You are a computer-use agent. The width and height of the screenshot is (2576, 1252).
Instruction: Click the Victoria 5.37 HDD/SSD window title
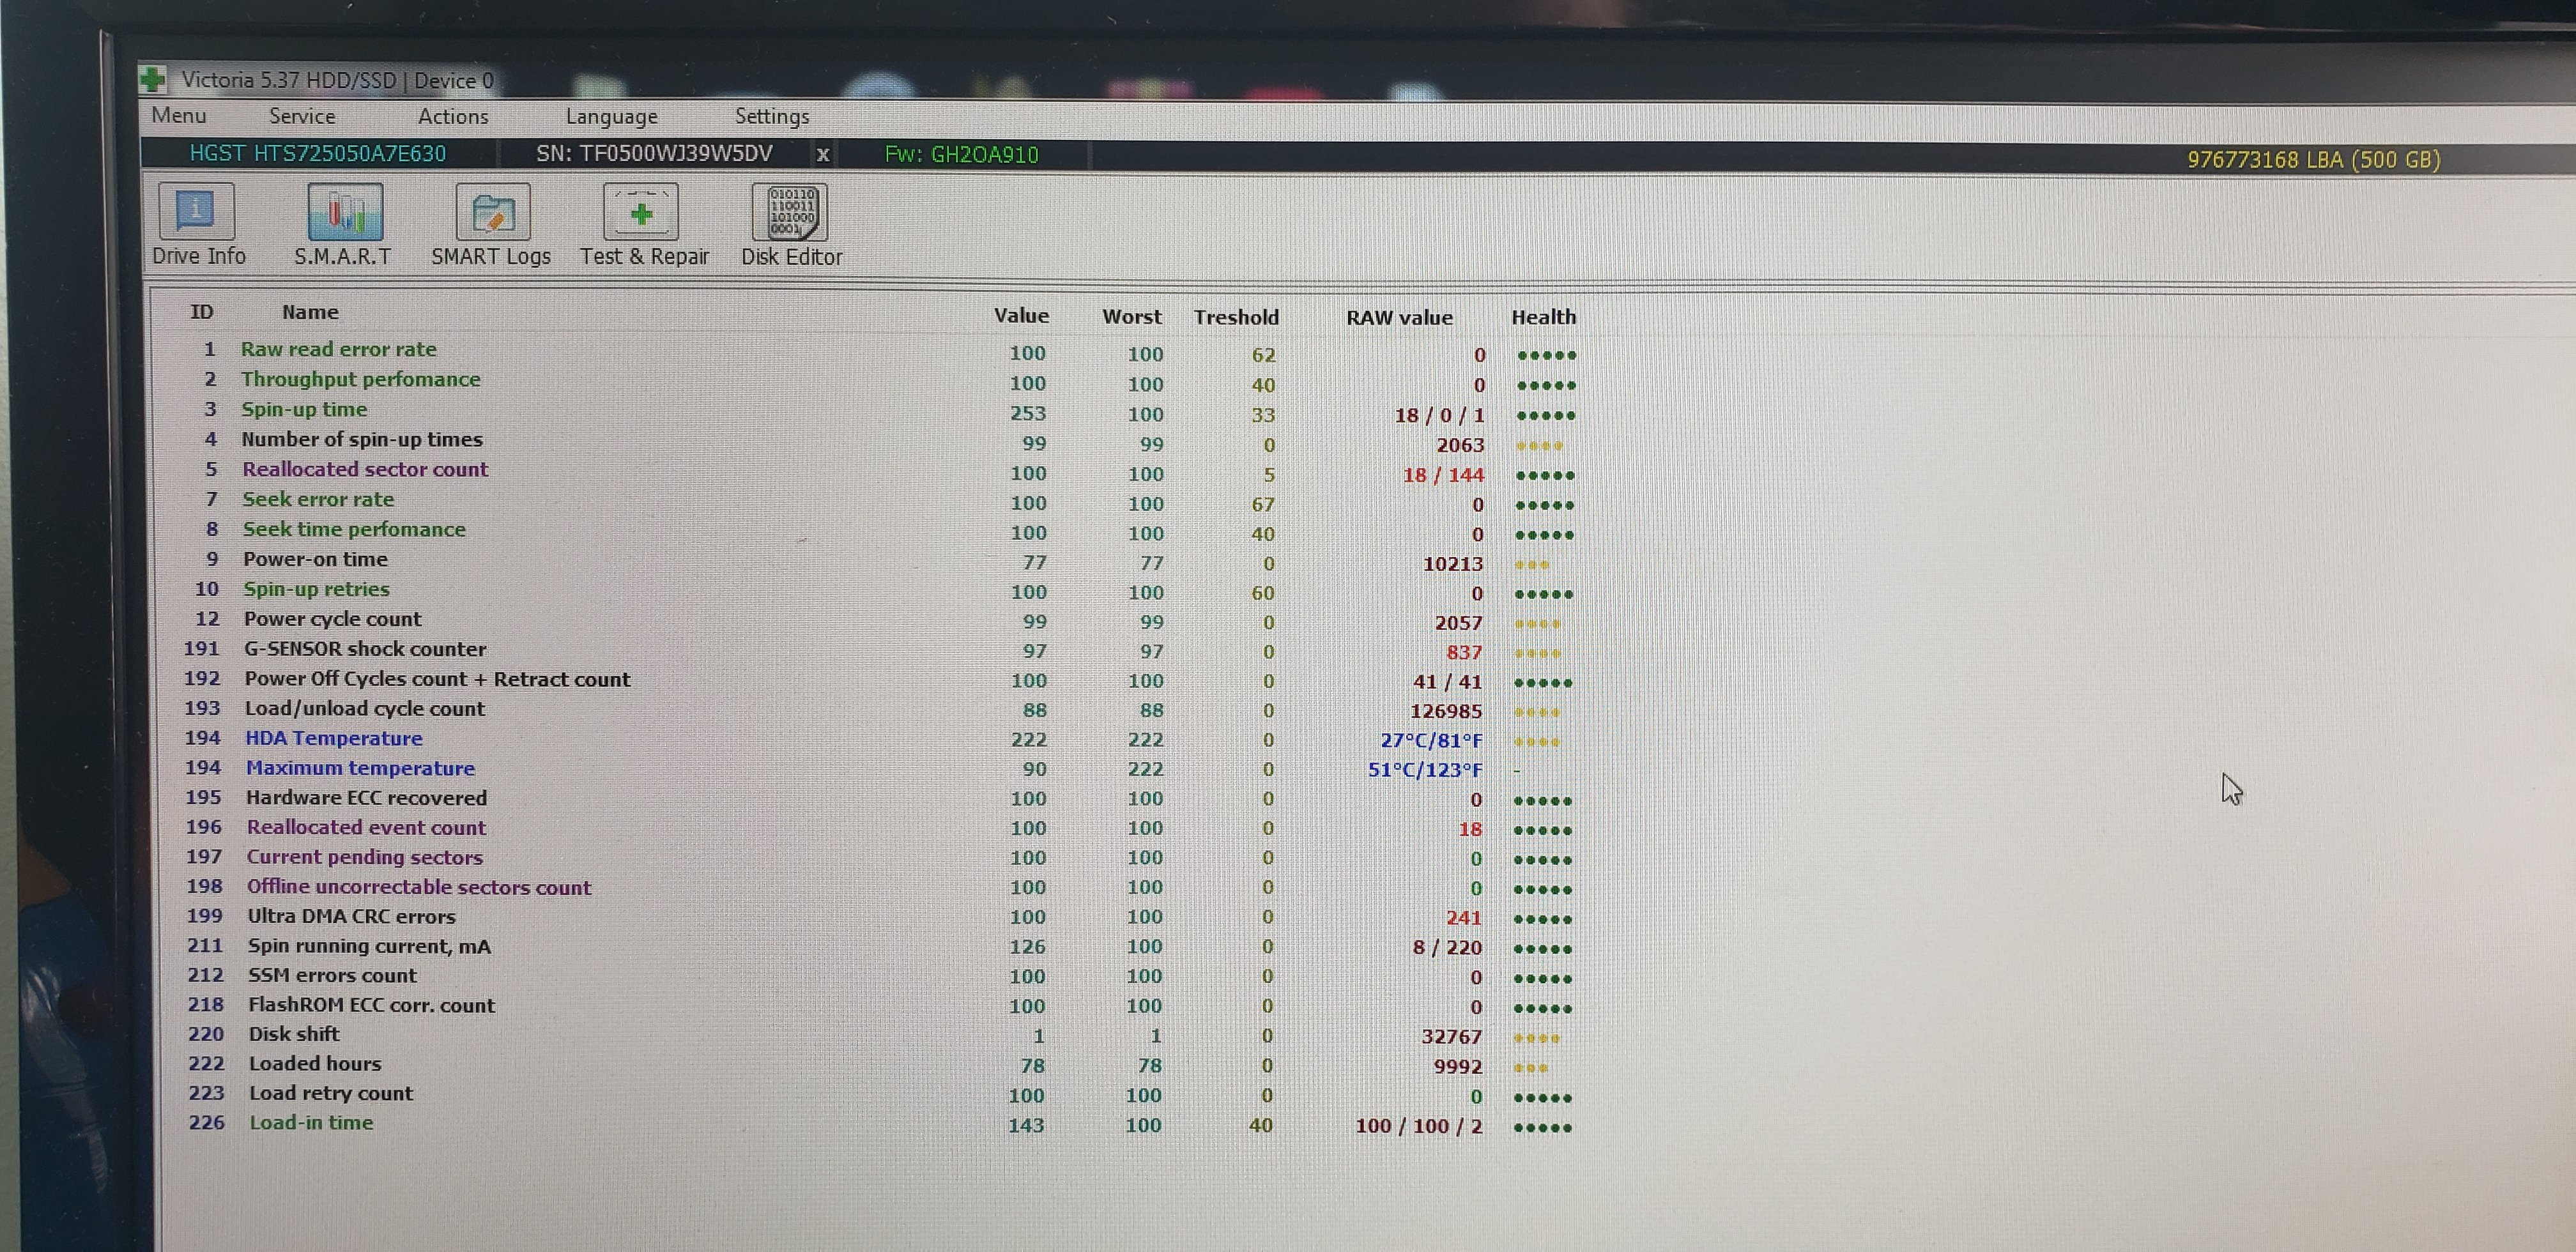tap(337, 80)
